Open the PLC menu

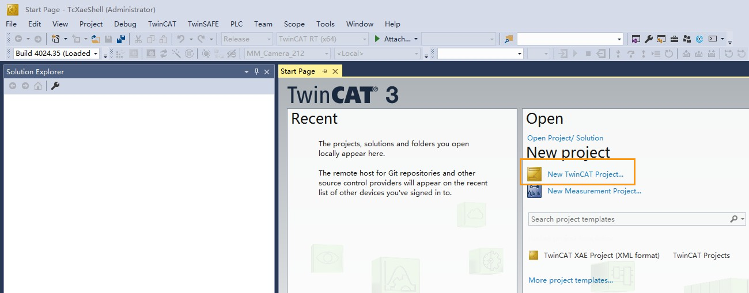(x=236, y=24)
